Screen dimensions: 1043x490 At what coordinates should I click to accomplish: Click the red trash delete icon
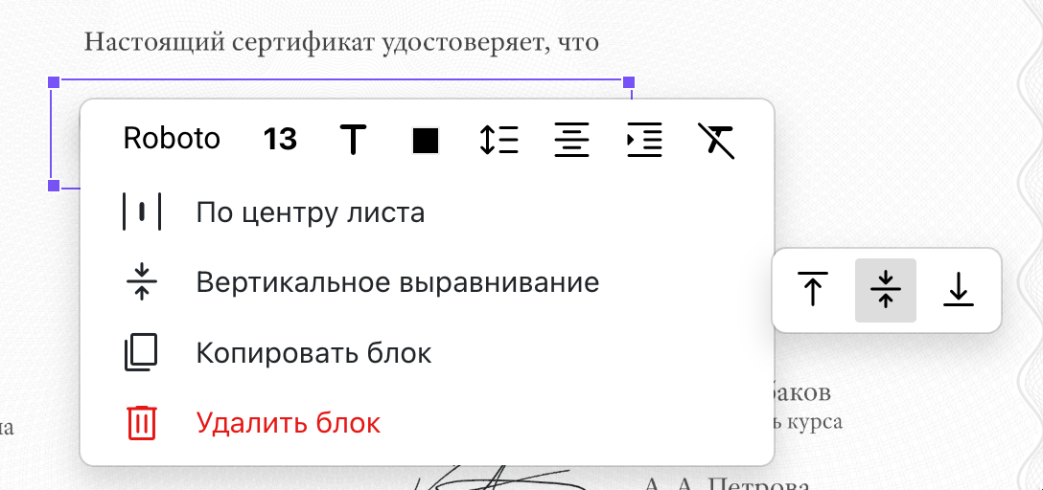tap(141, 423)
